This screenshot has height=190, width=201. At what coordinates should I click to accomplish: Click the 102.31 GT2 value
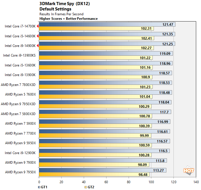146,28
